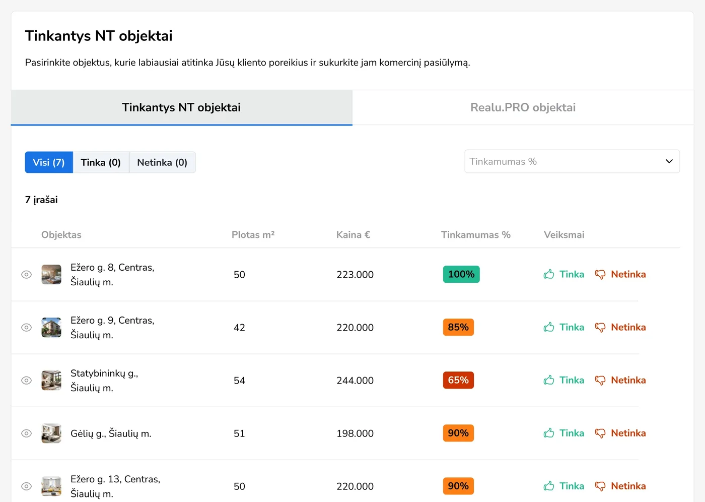
Task: Click the green 100% suitability badge
Action: click(x=461, y=274)
